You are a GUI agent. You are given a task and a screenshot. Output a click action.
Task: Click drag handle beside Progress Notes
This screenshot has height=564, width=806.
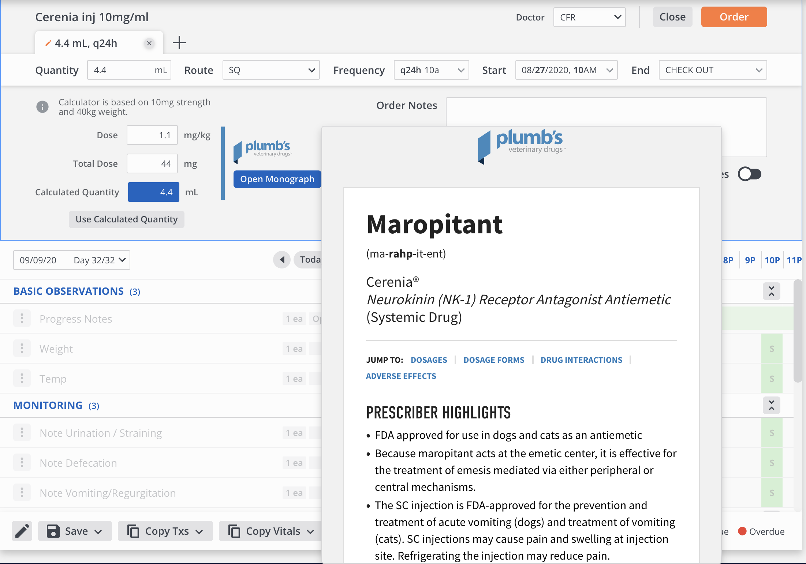tap(22, 319)
